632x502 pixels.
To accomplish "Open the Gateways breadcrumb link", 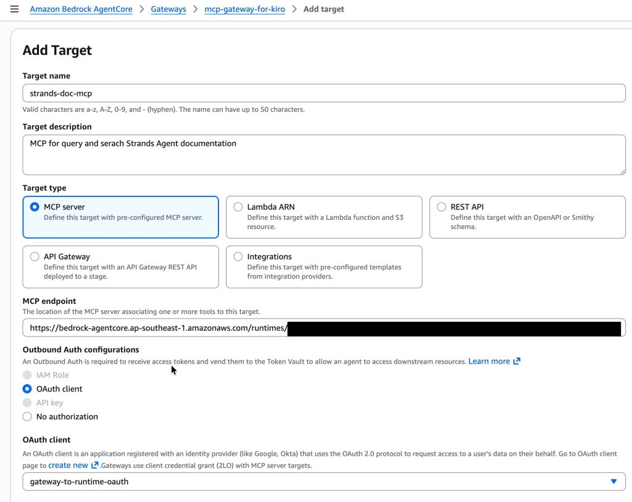I will pyautogui.click(x=168, y=9).
